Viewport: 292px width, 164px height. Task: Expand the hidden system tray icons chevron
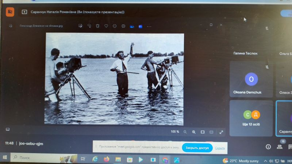pyautogui.click(x=265, y=161)
